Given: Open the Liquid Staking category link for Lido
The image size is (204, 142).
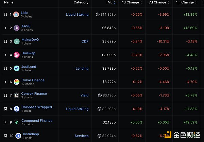Looking at the screenshot, I should (x=77, y=15).
